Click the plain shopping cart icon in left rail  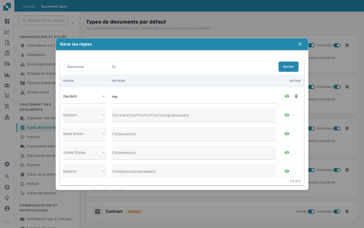pyautogui.click(x=7, y=96)
